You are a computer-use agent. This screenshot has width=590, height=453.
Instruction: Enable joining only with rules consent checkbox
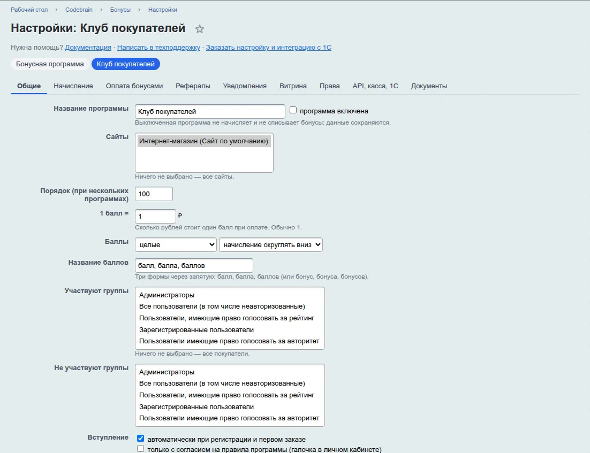coord(140,449)
